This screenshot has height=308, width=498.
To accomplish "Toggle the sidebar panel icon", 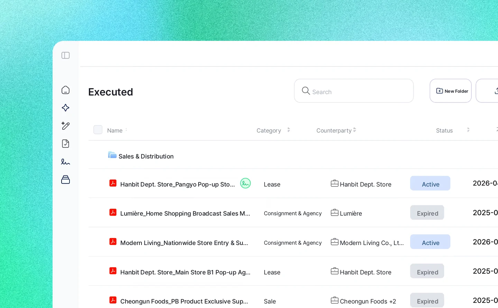I will 65,55.
